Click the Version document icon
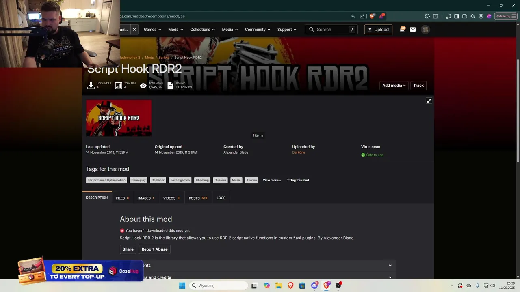Image resolution: width=520 pixels, height=292 pixels. [170, 86]
